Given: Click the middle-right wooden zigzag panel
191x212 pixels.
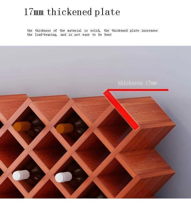Looking at the screenshot, I should click(147, 162).
